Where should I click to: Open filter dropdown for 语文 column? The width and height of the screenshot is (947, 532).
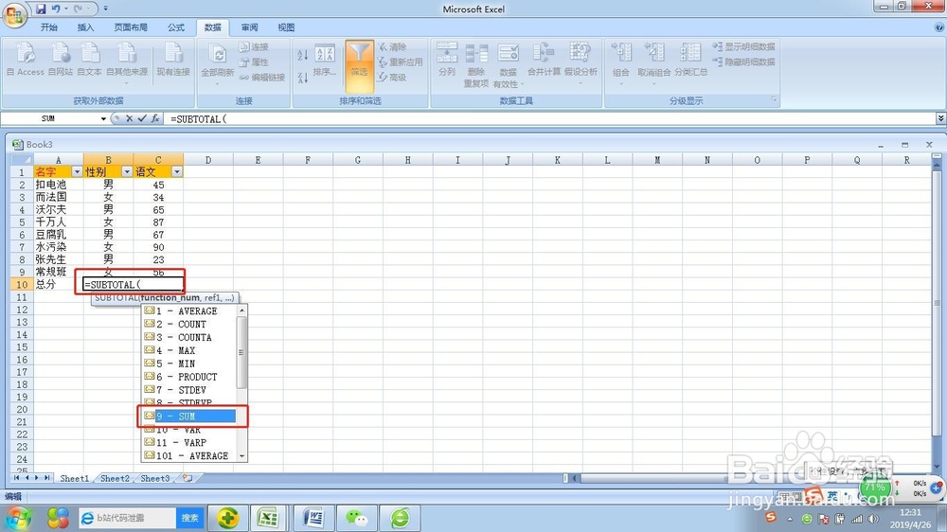[x=177, y=172]
